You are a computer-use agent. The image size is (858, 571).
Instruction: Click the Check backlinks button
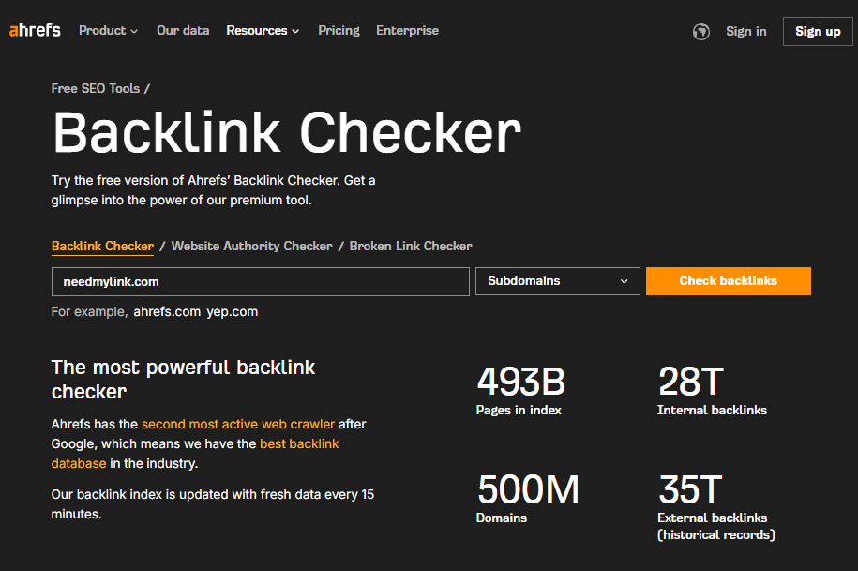[x=729, y=281]
